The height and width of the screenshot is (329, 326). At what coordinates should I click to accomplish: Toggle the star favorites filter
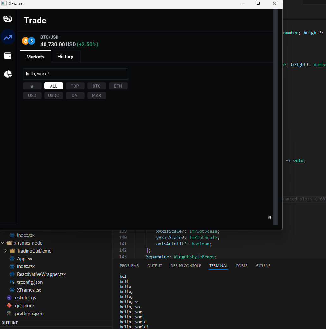tap(32, 86)
